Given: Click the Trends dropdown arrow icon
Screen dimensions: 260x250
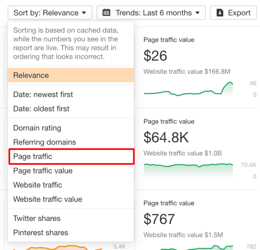Looking at the screenshot, I should [x=197, y=13].
